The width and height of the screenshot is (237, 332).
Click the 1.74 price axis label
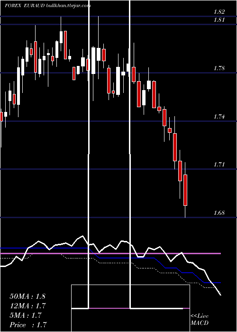[x=219, y=117]
